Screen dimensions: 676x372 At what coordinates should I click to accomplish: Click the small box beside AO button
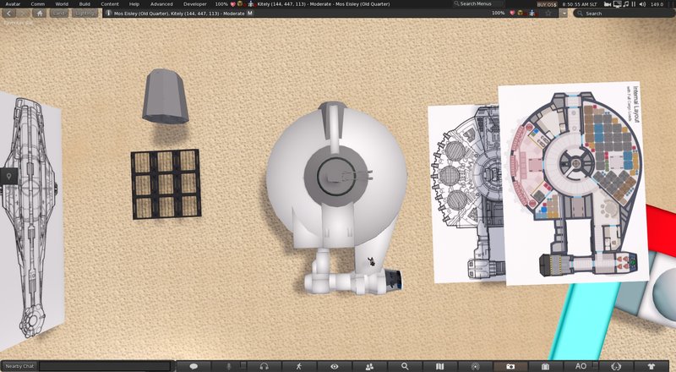click(x=596, y=365)
